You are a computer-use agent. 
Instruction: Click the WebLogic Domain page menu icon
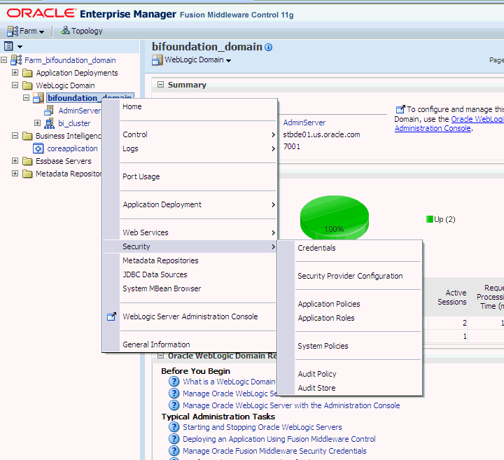click(157, 60)
